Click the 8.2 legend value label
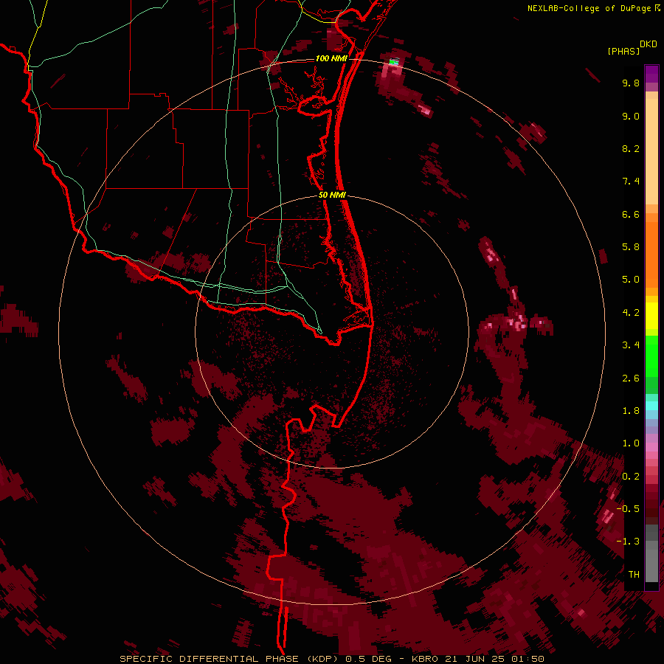This screenshot has height=664, width=664. 631,148
